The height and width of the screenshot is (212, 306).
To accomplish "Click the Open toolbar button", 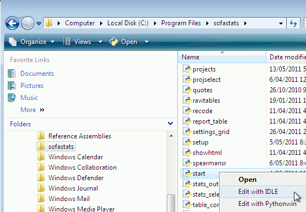I will [x=123, y=42].
